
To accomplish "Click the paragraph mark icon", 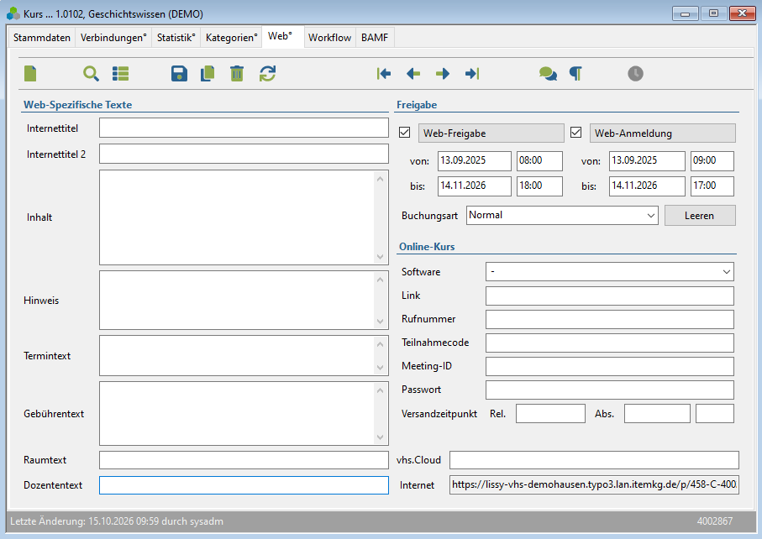I will (575, 74).
